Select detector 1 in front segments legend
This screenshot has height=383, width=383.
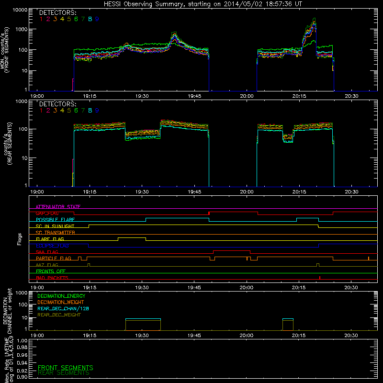tap(41, 19)
